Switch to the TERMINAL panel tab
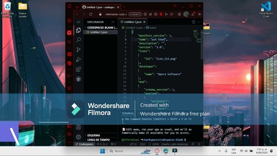Image resolution: width=277 pixels, height=156 pixels. click(x=128, y=114)
